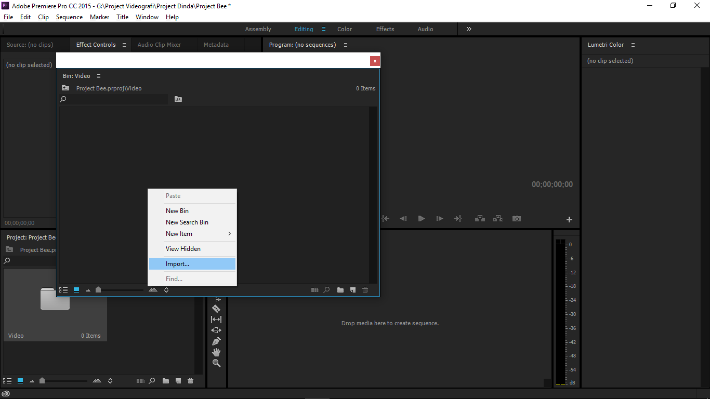
Task: Open Bin: Video panel menu
Action: pos(99,76)
